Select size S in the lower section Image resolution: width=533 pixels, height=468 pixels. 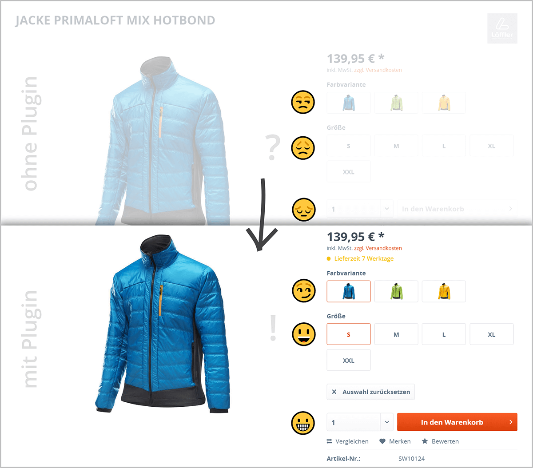point(349,334)
